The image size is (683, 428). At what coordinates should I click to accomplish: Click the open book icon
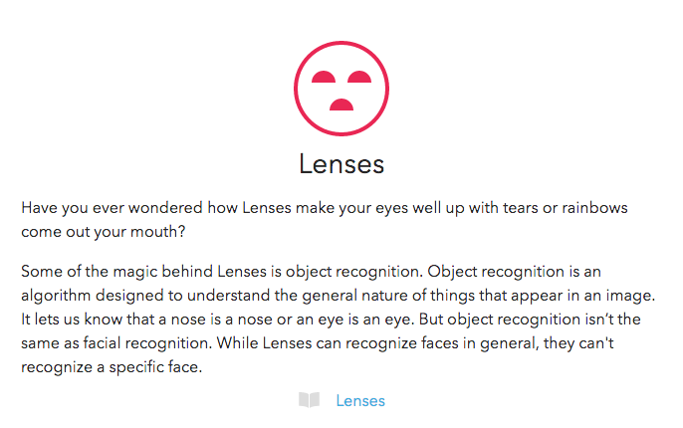pos(309,400)
